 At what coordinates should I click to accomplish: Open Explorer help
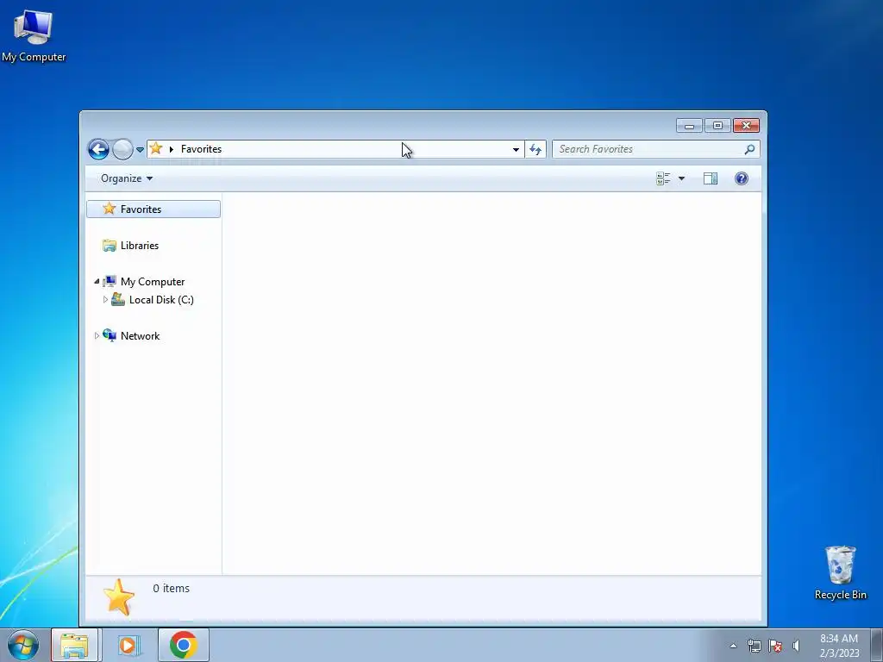(742, 178)
